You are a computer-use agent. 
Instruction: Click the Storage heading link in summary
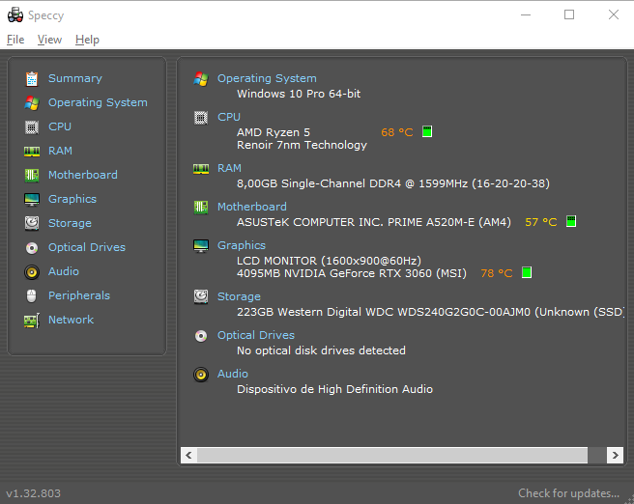[x=239, y=296]
